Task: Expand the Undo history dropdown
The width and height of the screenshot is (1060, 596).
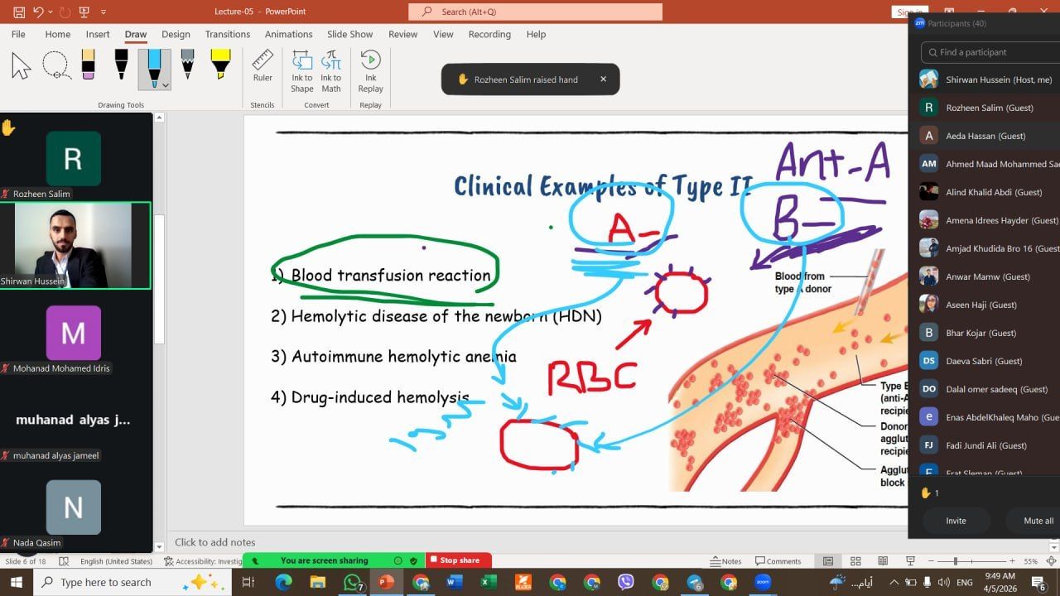Action: [51, 12]
